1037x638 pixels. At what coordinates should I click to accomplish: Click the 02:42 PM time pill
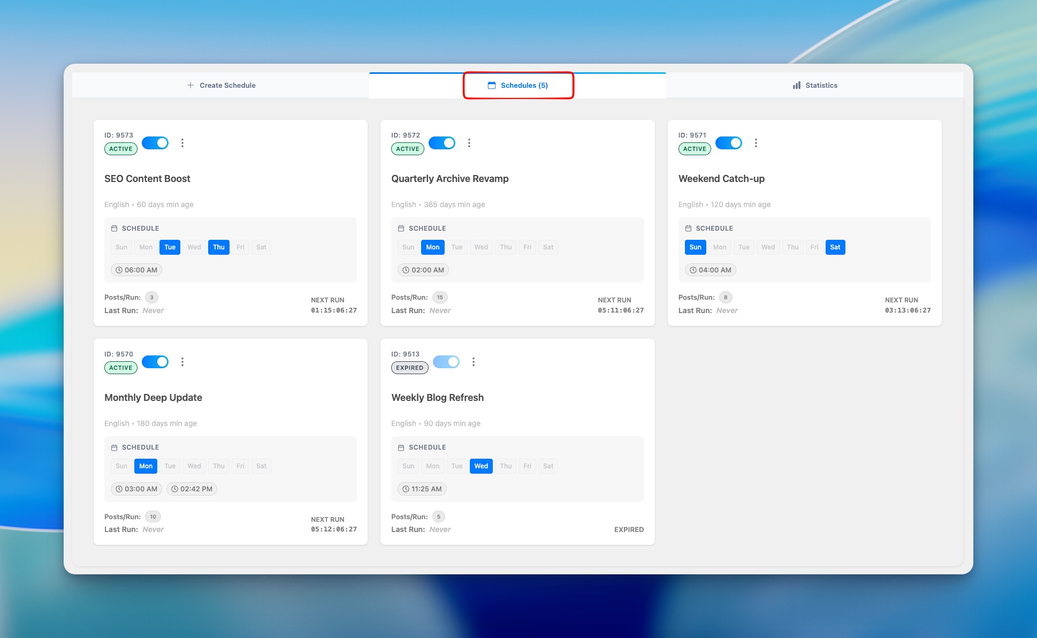pos(192,489)
